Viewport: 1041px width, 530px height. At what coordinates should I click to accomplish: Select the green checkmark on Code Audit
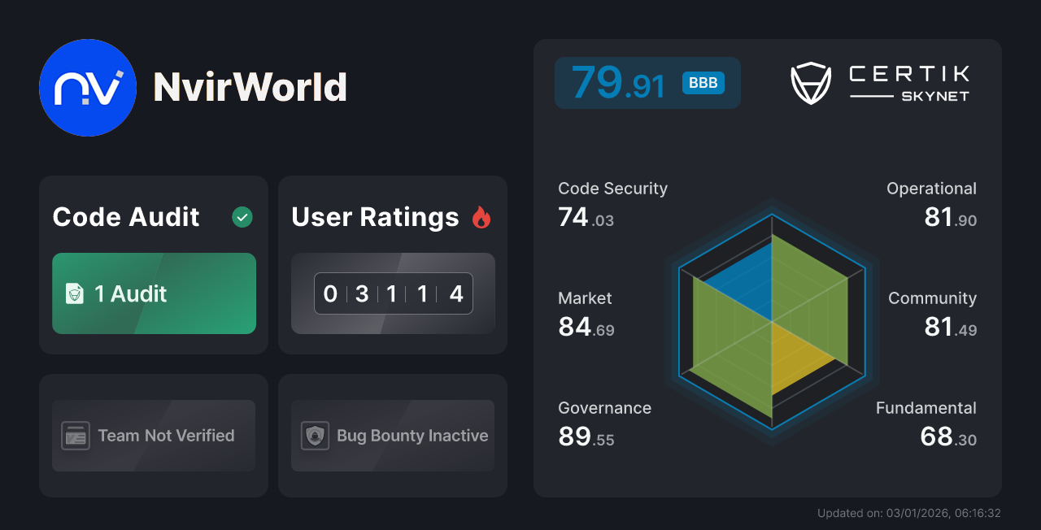pos(242,217)
